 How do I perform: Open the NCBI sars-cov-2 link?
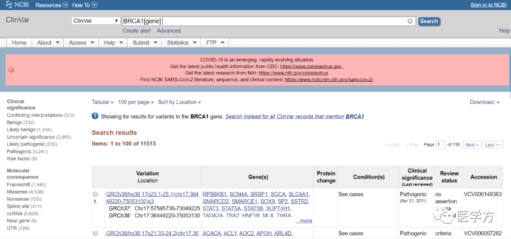(x=329, y=80)
